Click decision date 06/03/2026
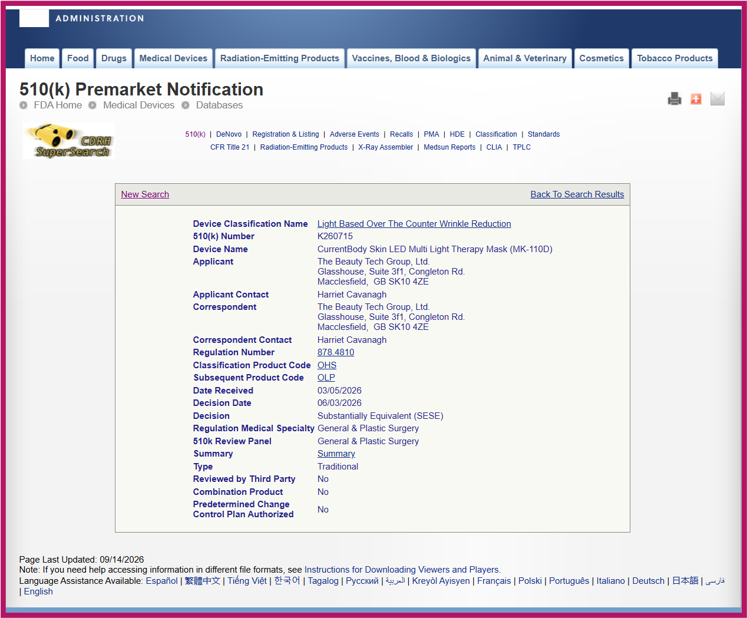 (339, 403)
